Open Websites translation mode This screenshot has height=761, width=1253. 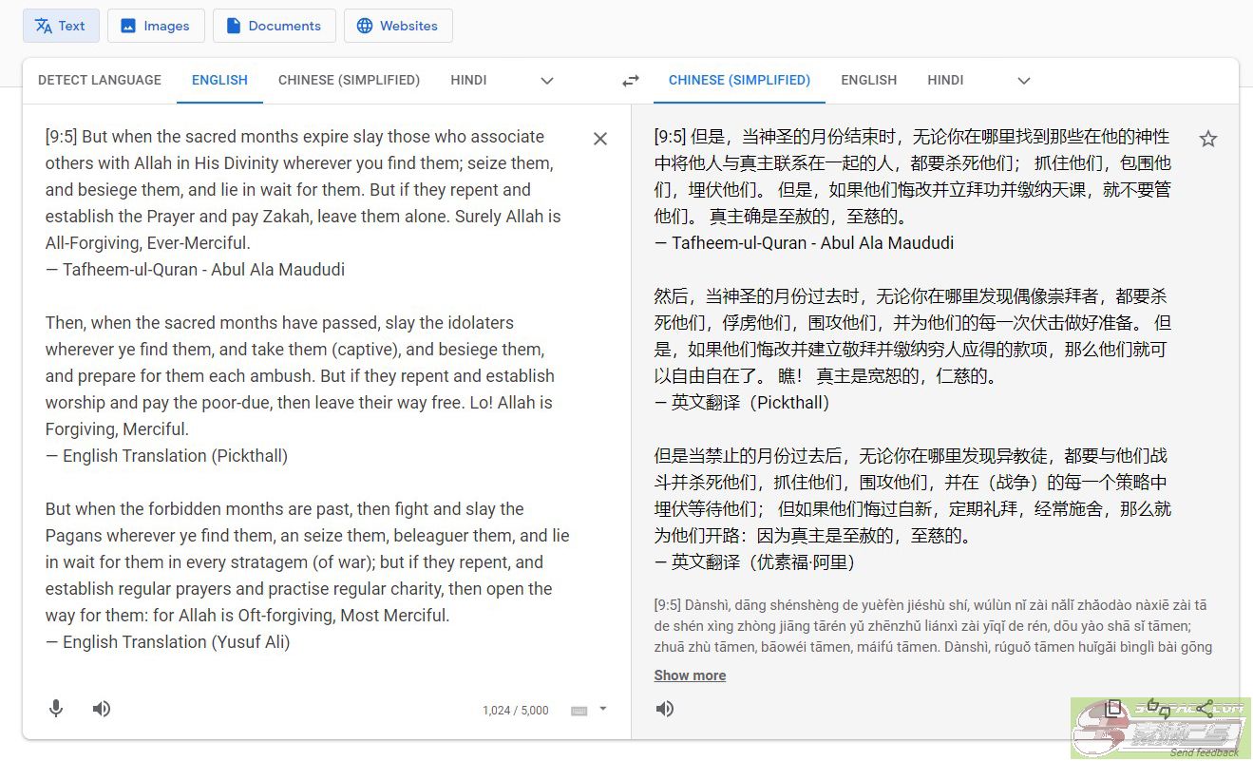398,26
